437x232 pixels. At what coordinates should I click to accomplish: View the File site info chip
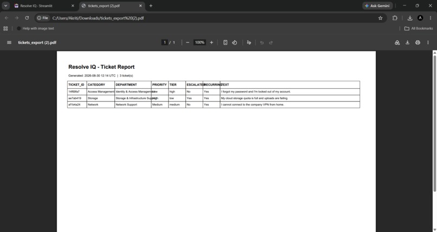point(43,18)
